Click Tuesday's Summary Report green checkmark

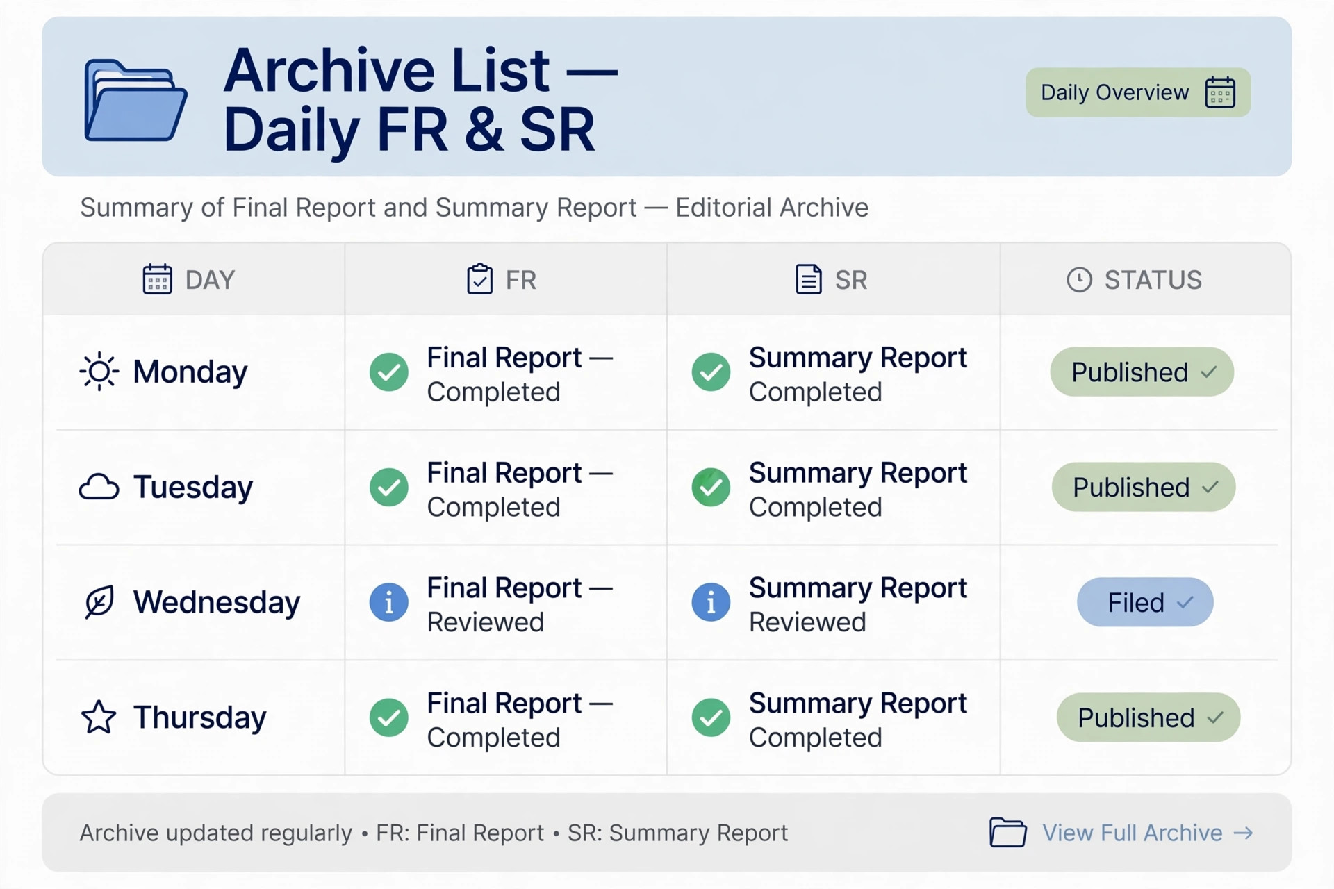click(711, 488)
